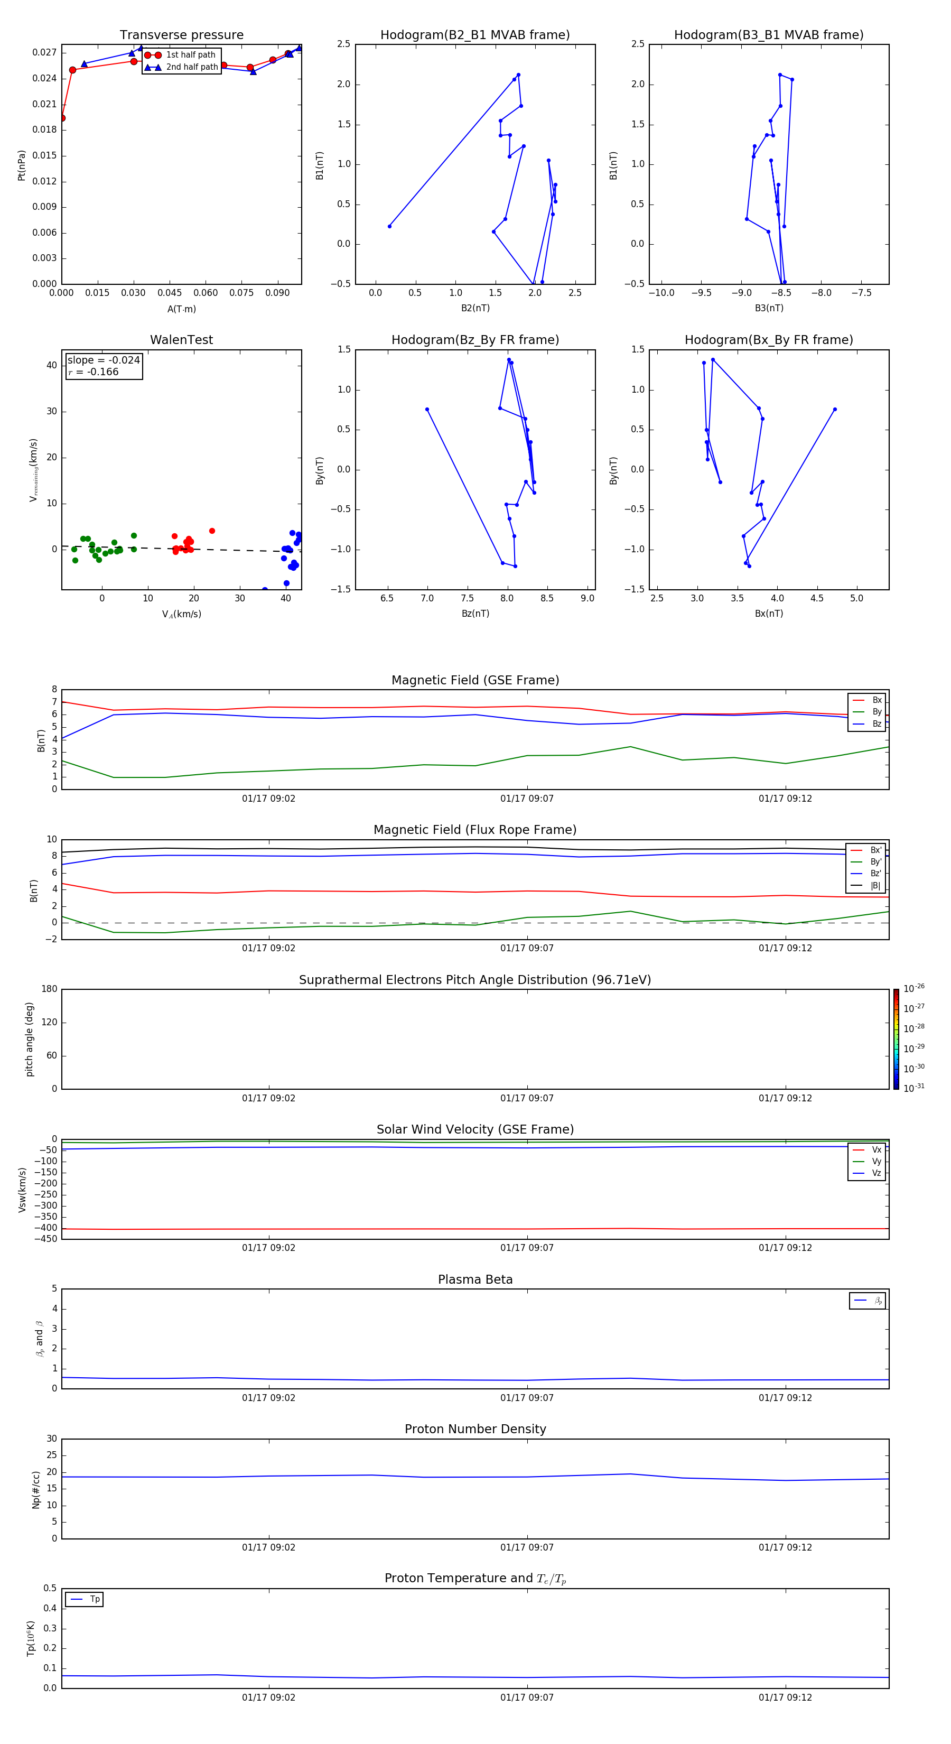Click the pitch angle colorbar
Viewport: 951px width, 1744px height.
click(x=896, y=1039)
